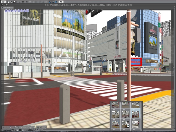Click the Focus on editing target icon
Screen dimensions: 176x132
[x=18, y=127]
